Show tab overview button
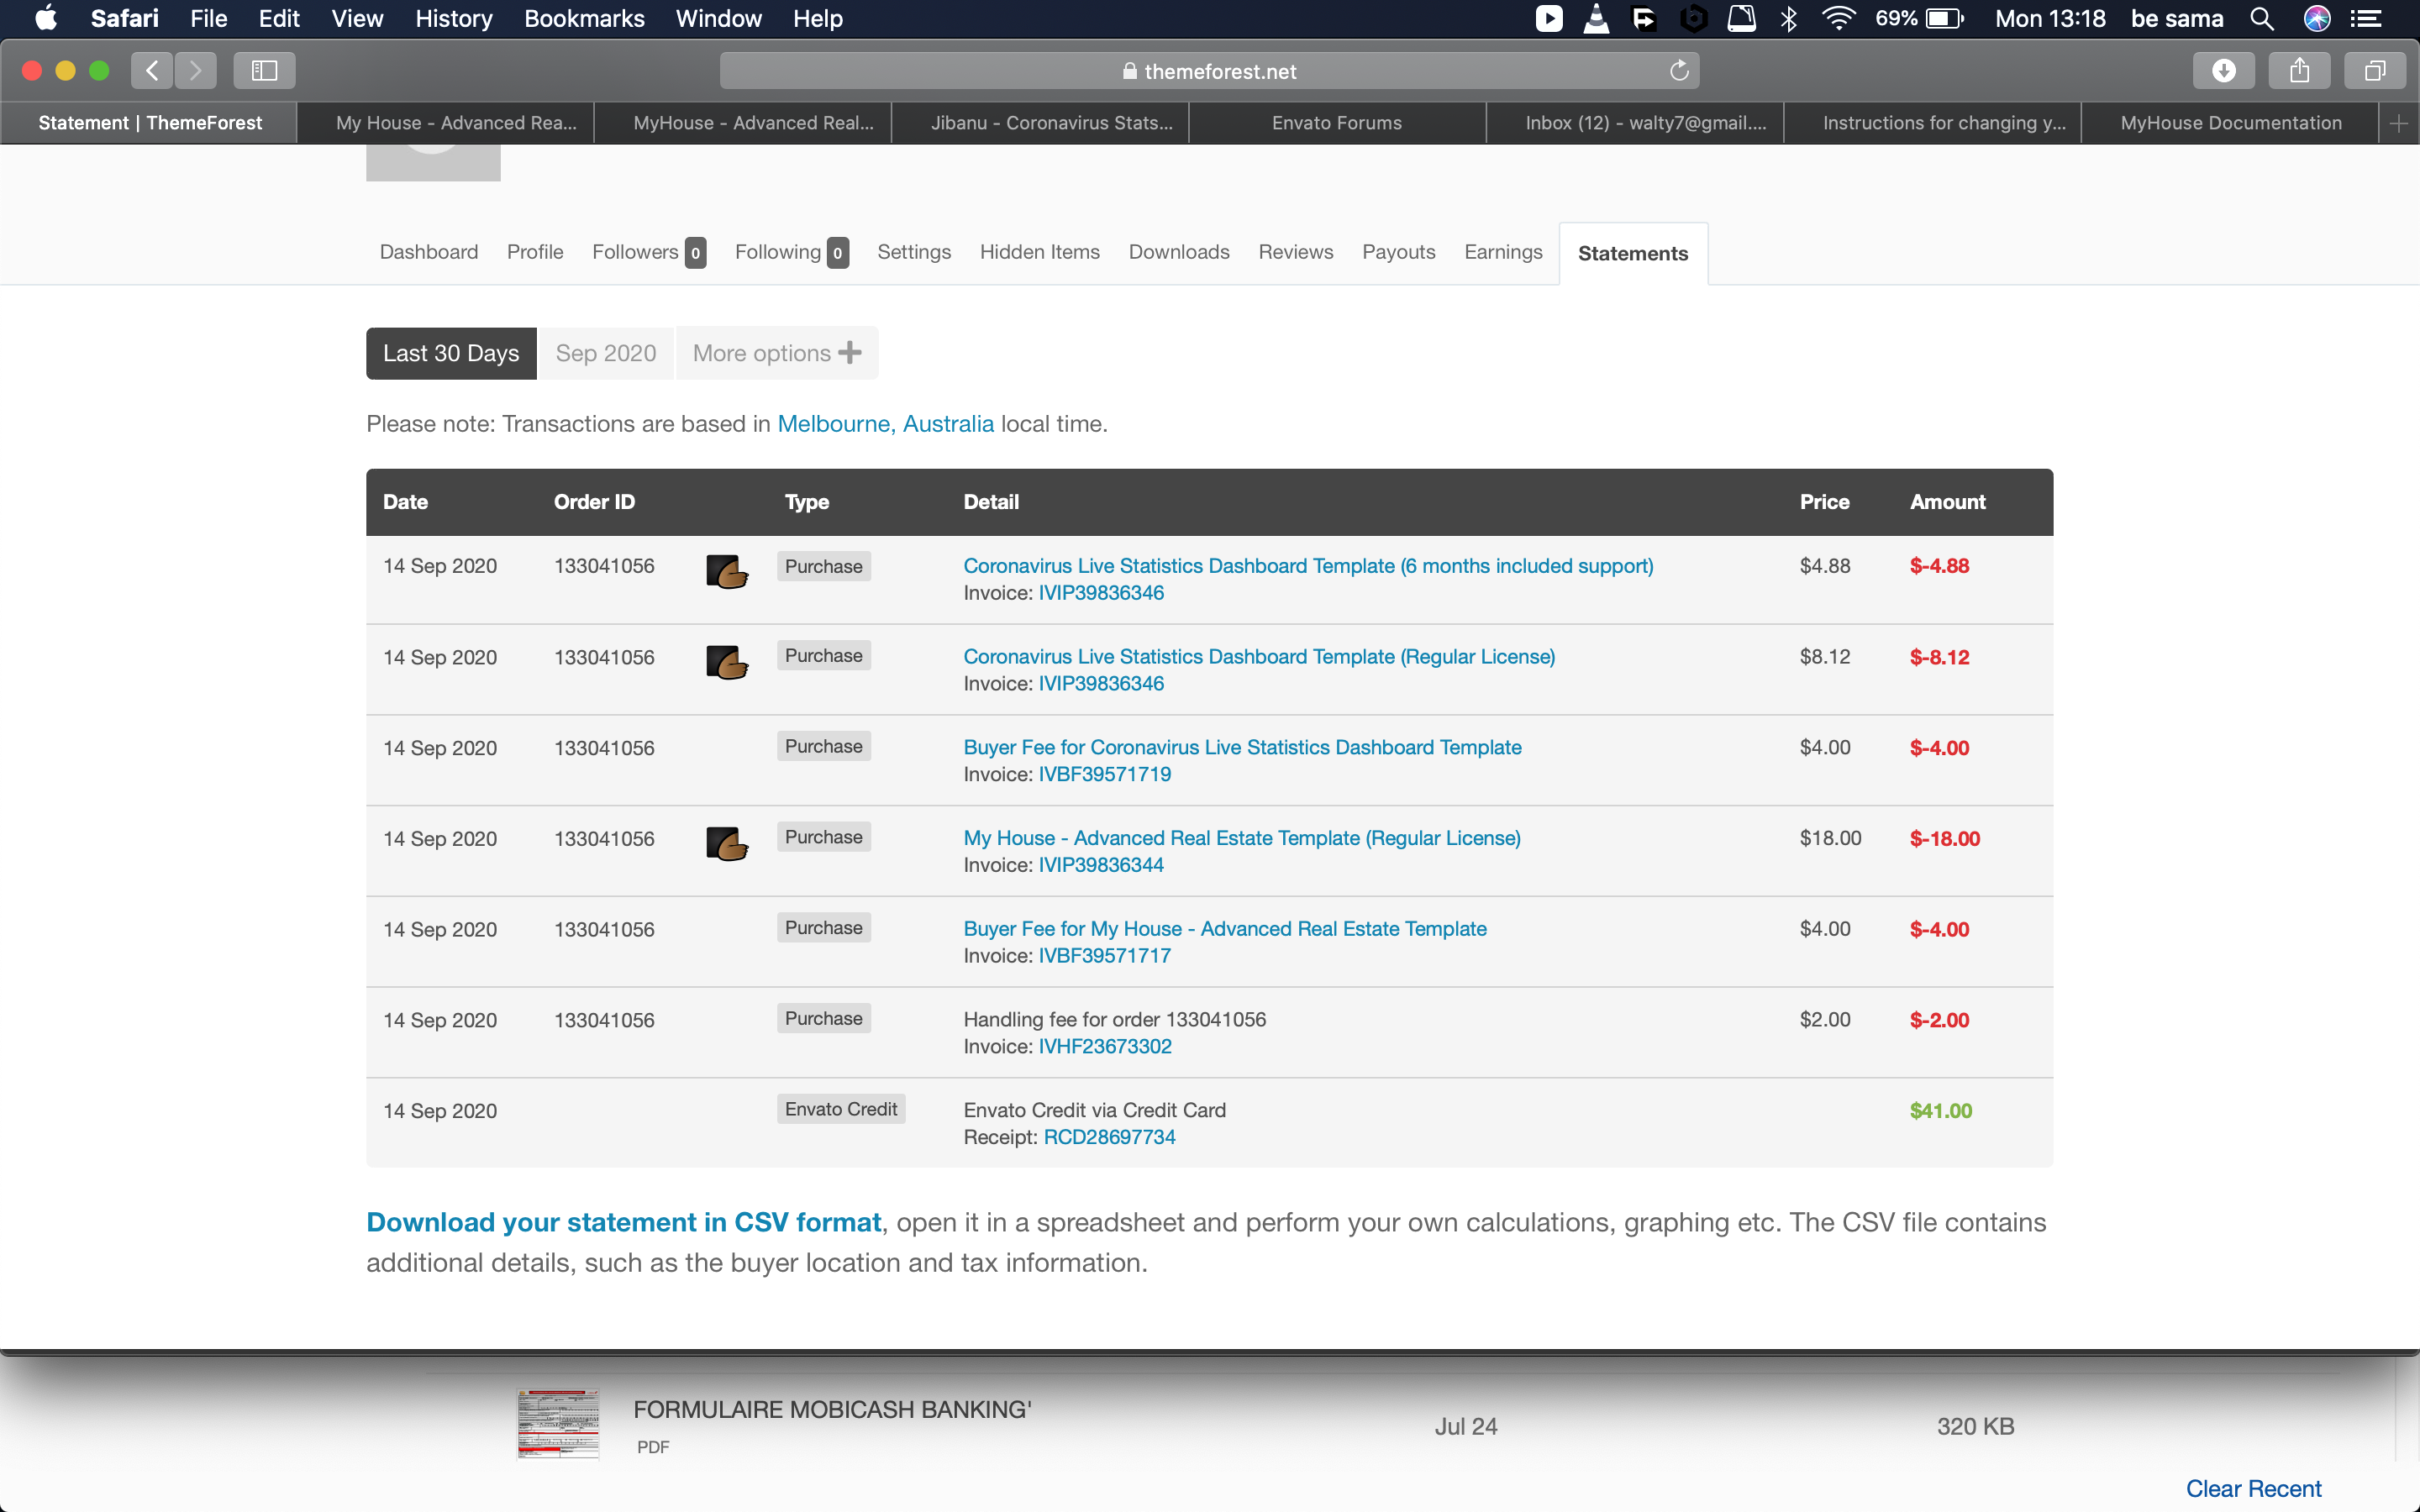 [2375, 70]
